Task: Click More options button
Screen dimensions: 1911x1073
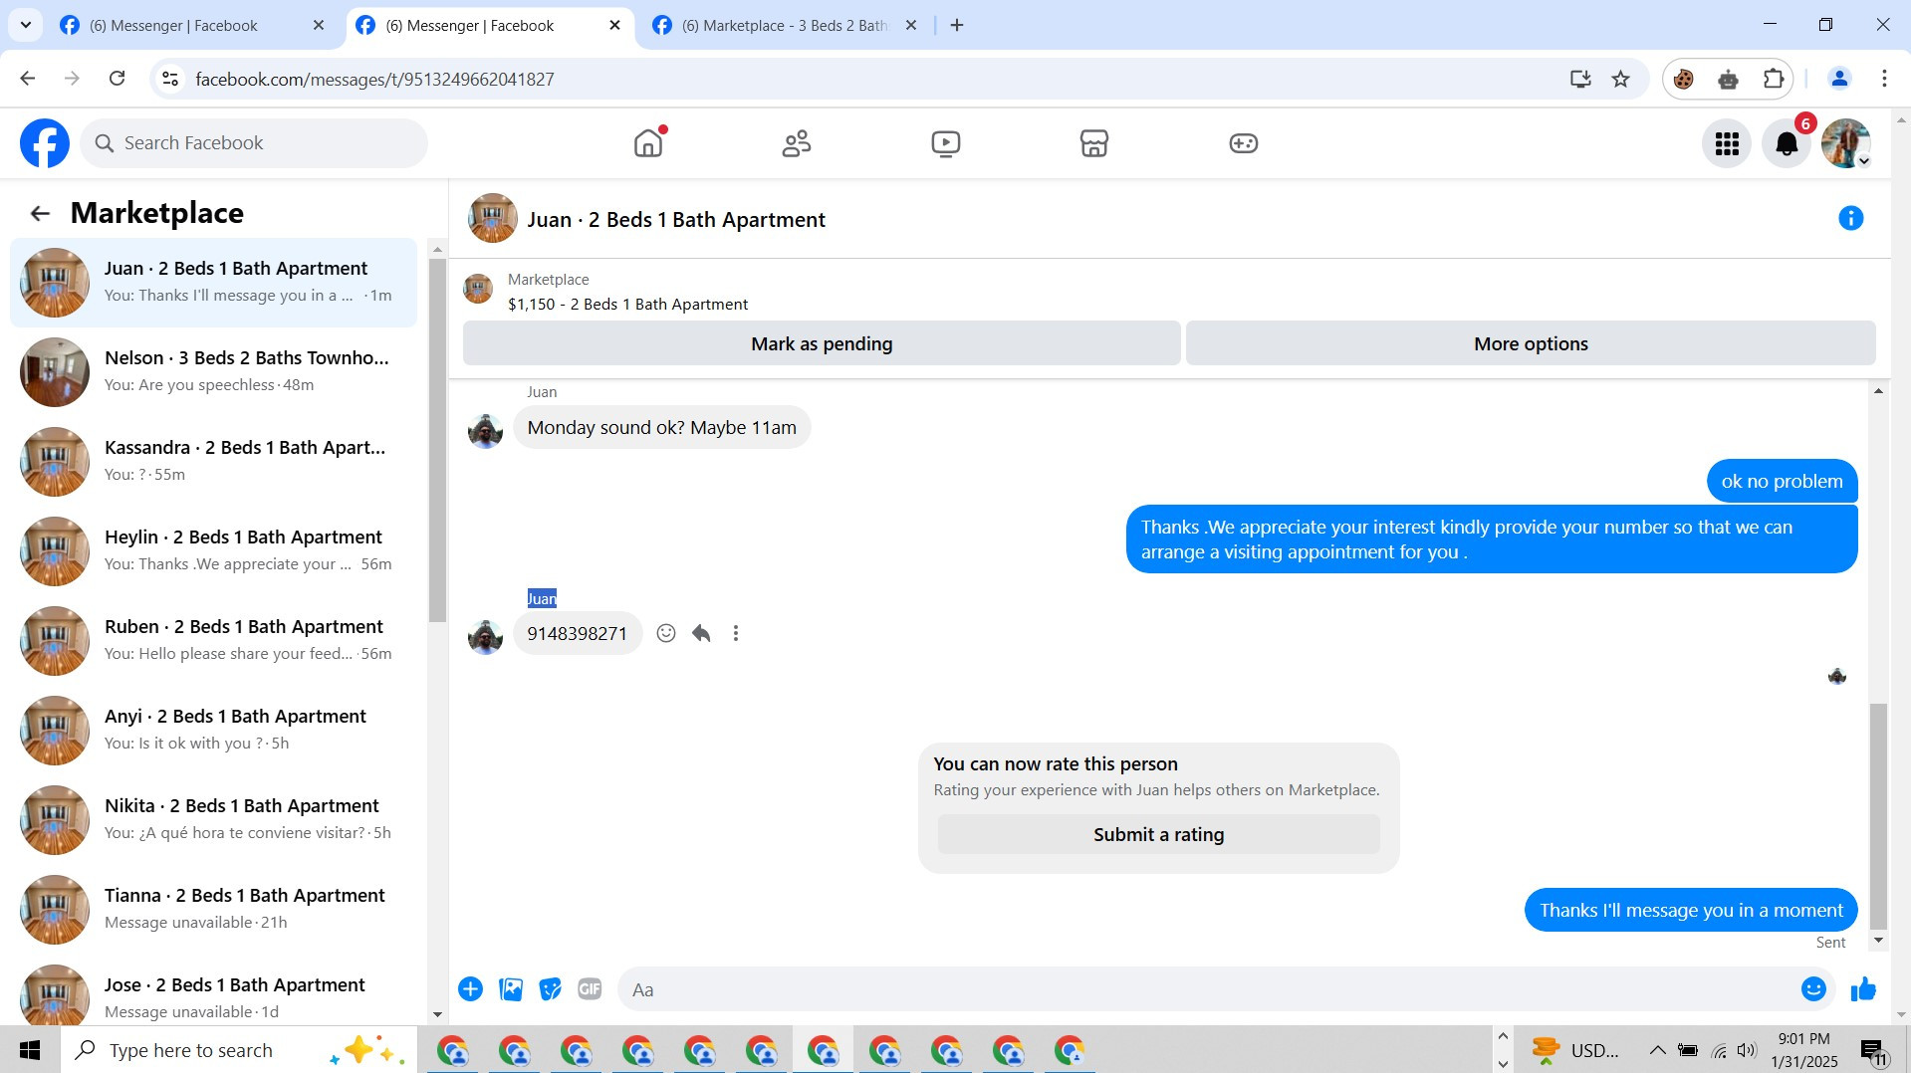Action: (x=1531, y=343)
